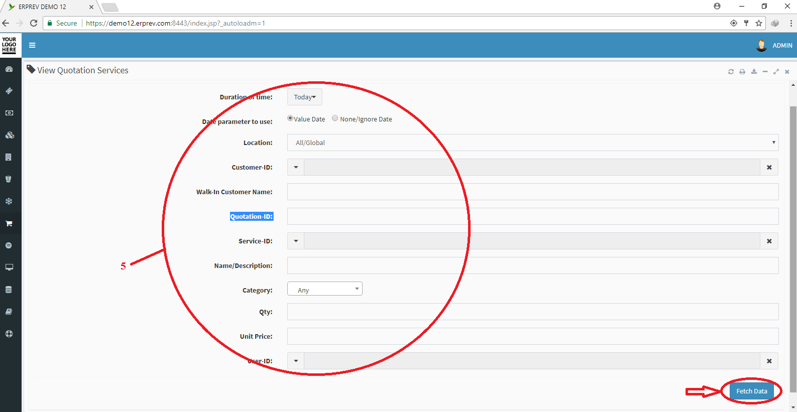Click the Service-ID text box
Screen dimensions: 797x412
pyautogui.click(x=532, y=241)
